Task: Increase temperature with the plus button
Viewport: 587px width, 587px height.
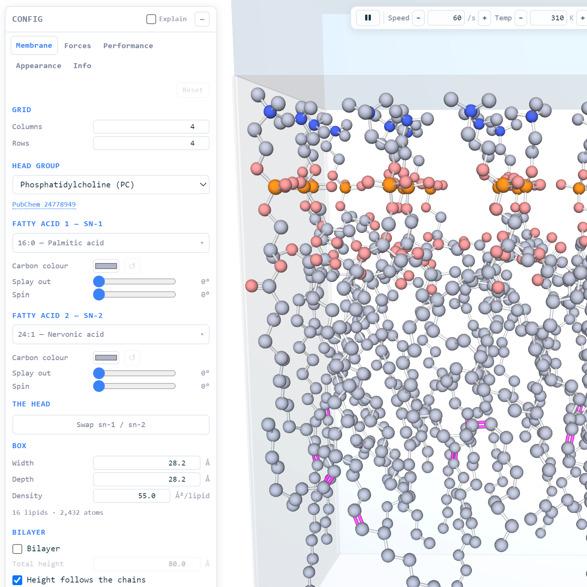Action: click(582, 18)
